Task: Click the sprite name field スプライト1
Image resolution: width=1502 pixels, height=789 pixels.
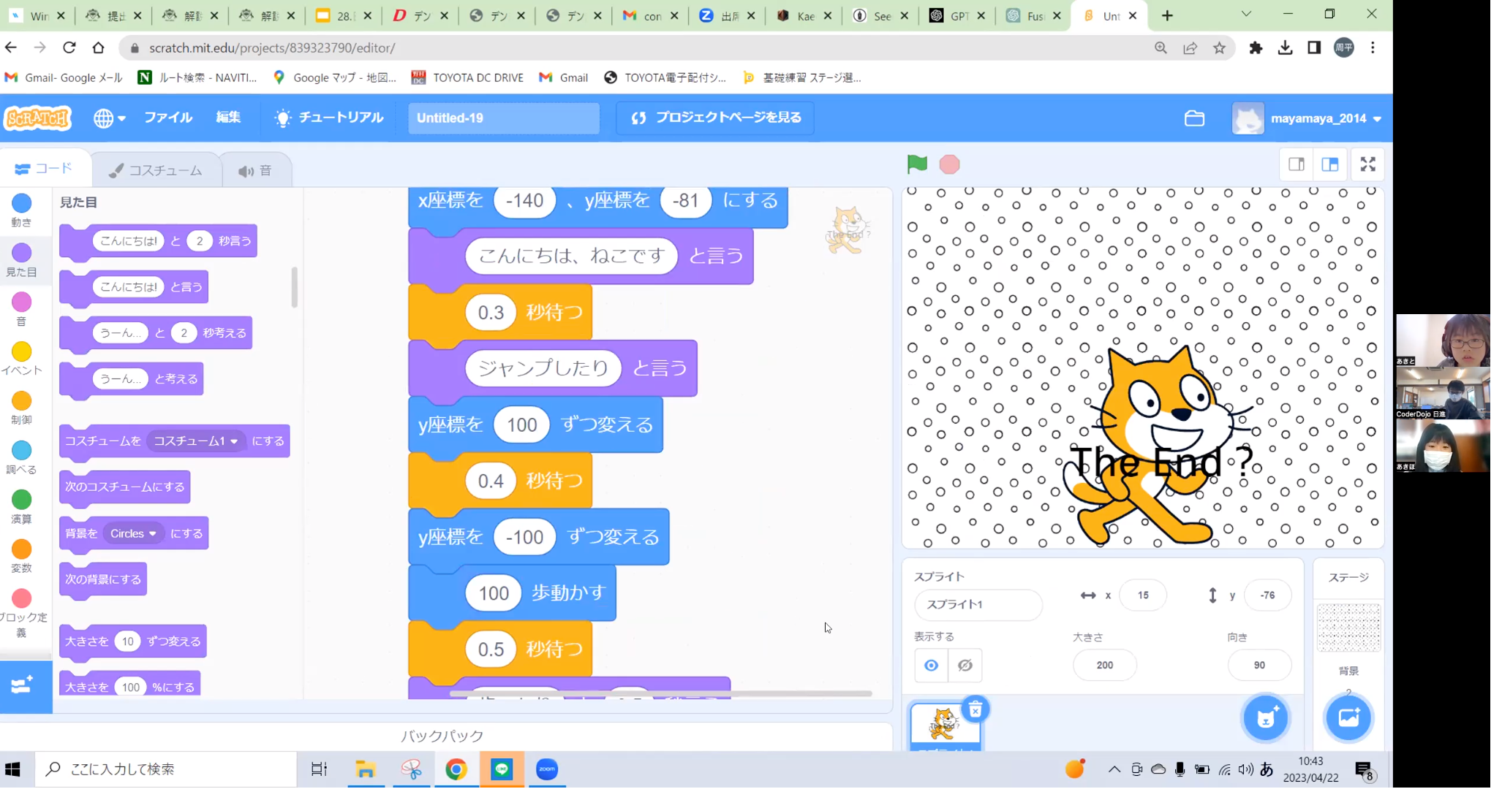Action: (978, 604)
